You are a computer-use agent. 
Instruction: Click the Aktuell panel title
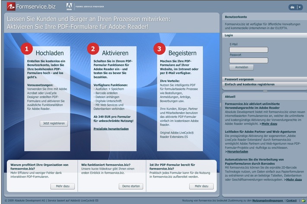pos(230,97)
